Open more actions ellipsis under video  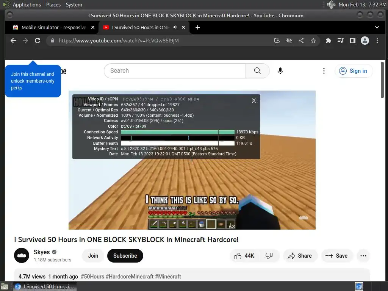tap(363, 256)
